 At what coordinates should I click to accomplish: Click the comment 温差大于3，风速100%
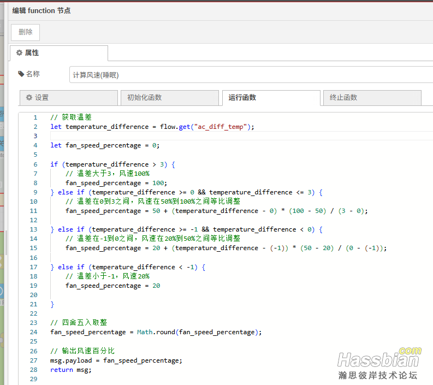(108, 174)
